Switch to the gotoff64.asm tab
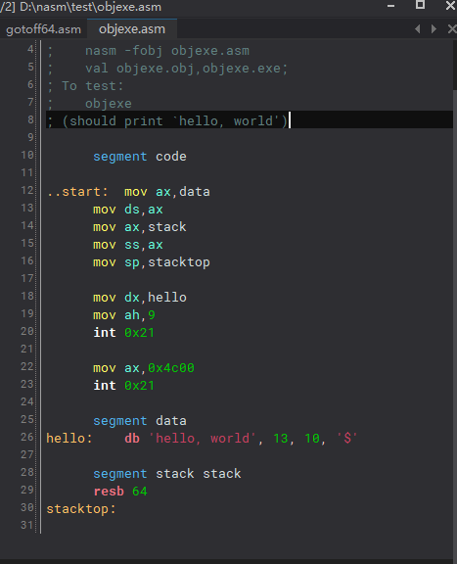This screenshot has width=457, height=564. point(43,29)
